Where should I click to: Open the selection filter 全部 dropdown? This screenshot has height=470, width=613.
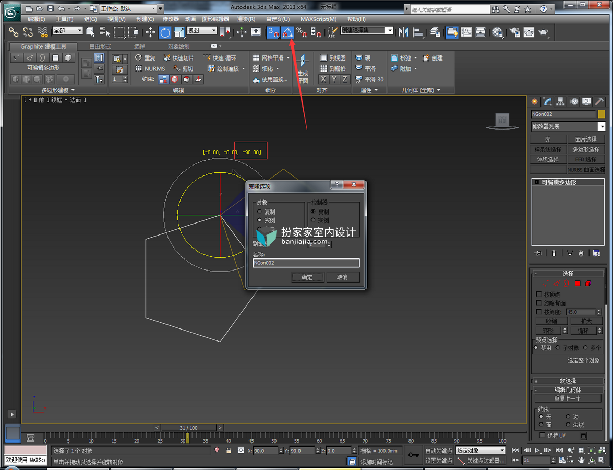68,30
